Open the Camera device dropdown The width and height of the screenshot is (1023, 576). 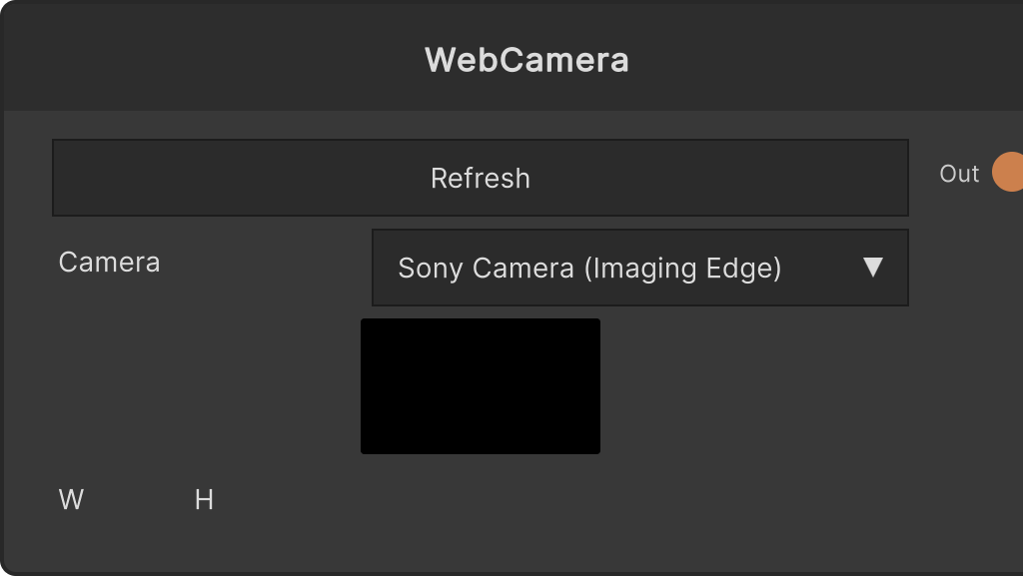click(x=640, y=268)
